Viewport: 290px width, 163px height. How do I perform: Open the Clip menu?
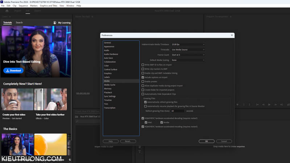14,6
